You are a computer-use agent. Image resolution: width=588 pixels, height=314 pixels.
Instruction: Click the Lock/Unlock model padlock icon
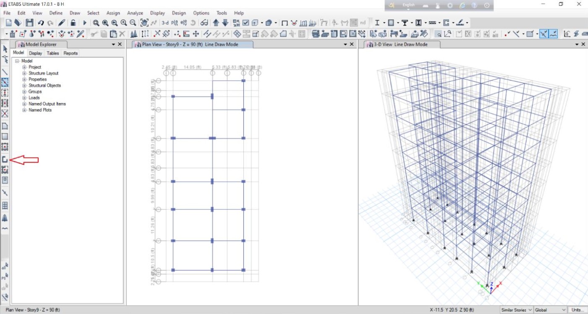(x=73, y=23)
